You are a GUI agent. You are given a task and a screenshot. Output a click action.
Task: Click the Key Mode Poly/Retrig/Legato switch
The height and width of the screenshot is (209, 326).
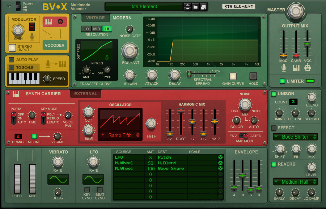point(44,118)
